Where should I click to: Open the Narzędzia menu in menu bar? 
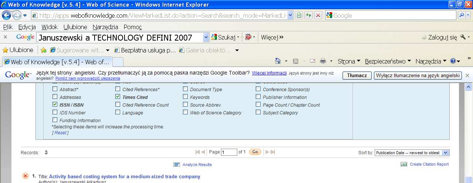(105, 27)
